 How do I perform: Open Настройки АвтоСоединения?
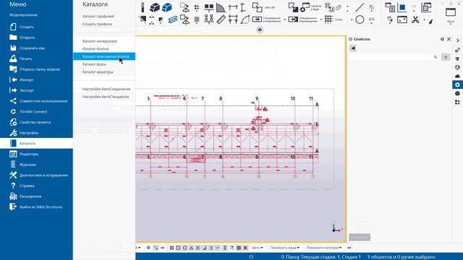104,89
